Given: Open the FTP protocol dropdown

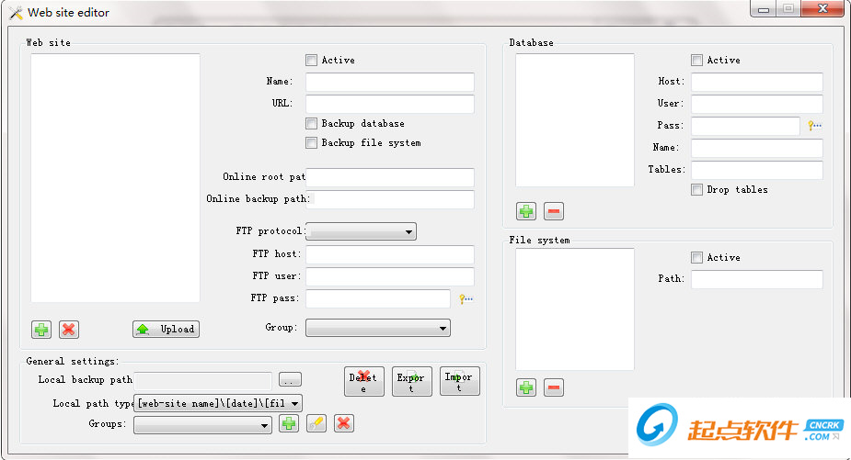Looking at the screenshot, I should pyautogui.click(x=361, y=231).
